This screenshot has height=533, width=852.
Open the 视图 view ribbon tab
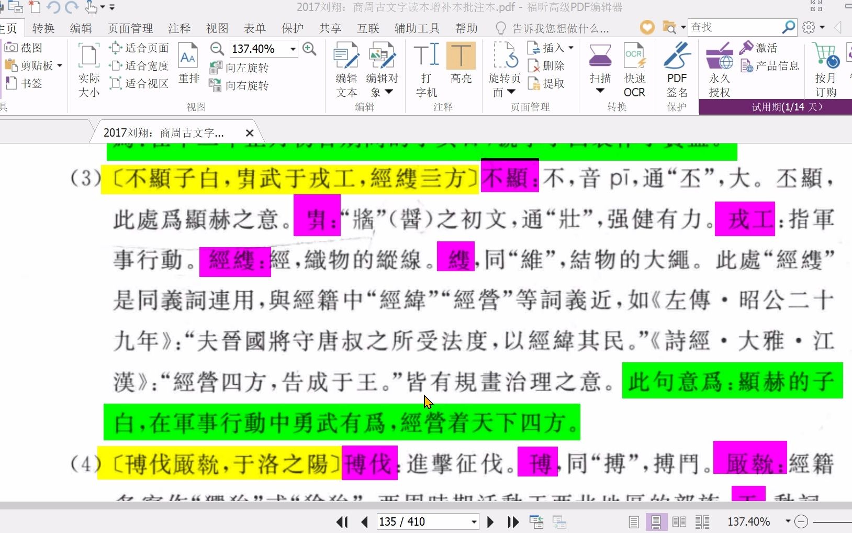(217, 28)
